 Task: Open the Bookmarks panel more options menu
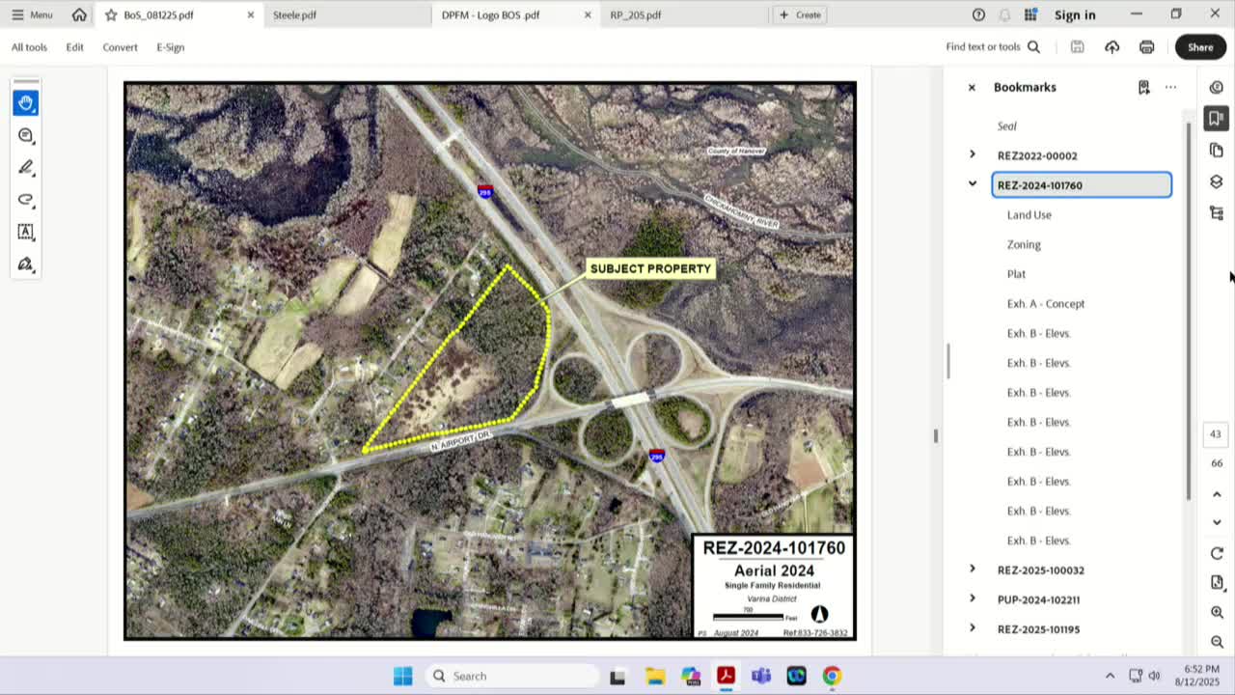1170,87
